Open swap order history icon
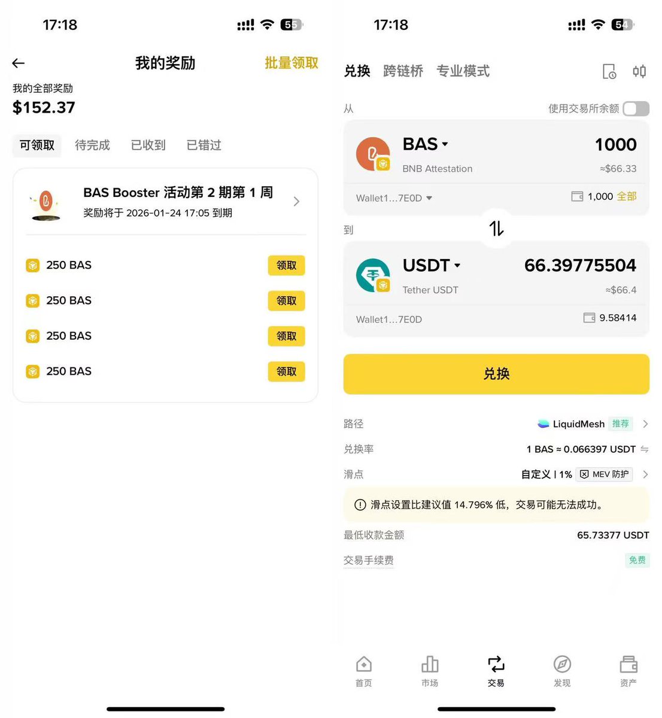 point(609,72)
